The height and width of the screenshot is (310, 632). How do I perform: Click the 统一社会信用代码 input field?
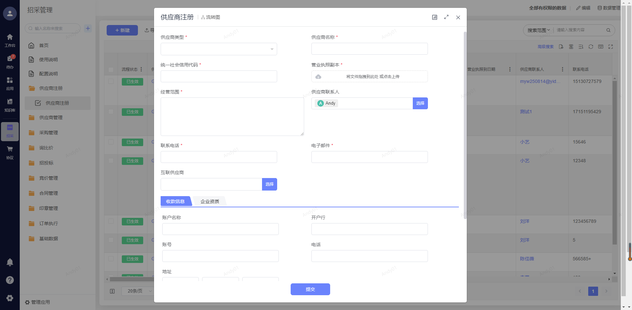pyautogui.click(x=219, y=76)
